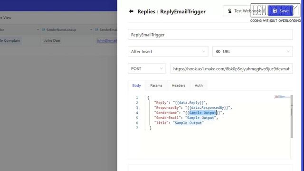Image resolution: width=304 pixels, height=171 pixels.
Task: Edit the ReplyEmailTrigger name field
Action: click(x=210, y=35)
